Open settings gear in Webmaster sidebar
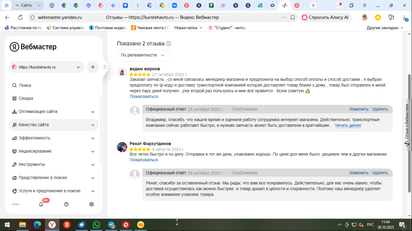 91,204
